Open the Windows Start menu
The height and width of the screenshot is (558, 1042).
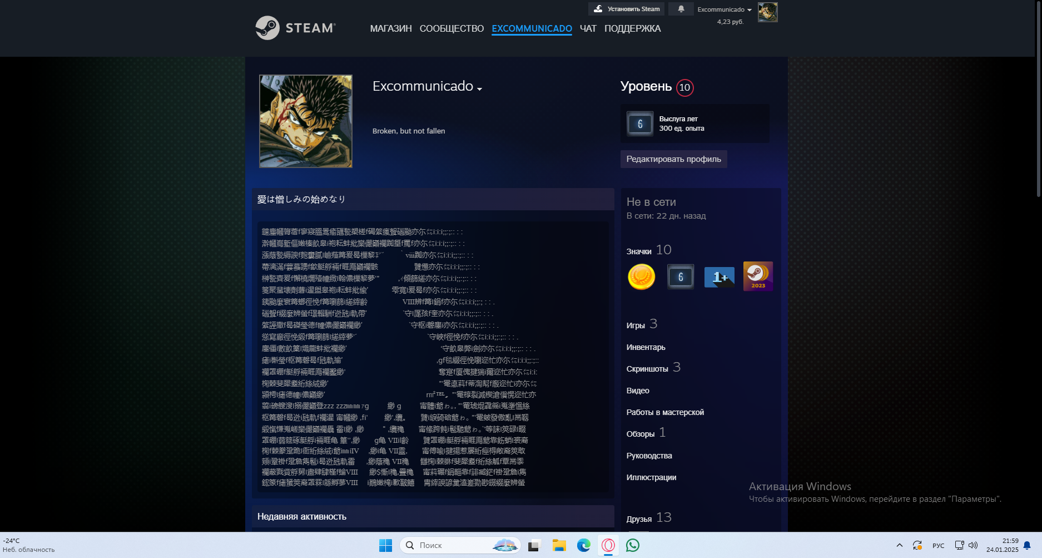[385, 545]
